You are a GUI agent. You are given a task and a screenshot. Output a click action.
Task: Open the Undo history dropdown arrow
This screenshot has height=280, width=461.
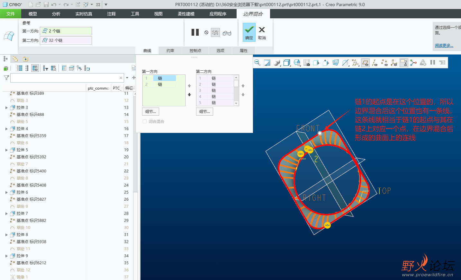(x=59, y=4)
